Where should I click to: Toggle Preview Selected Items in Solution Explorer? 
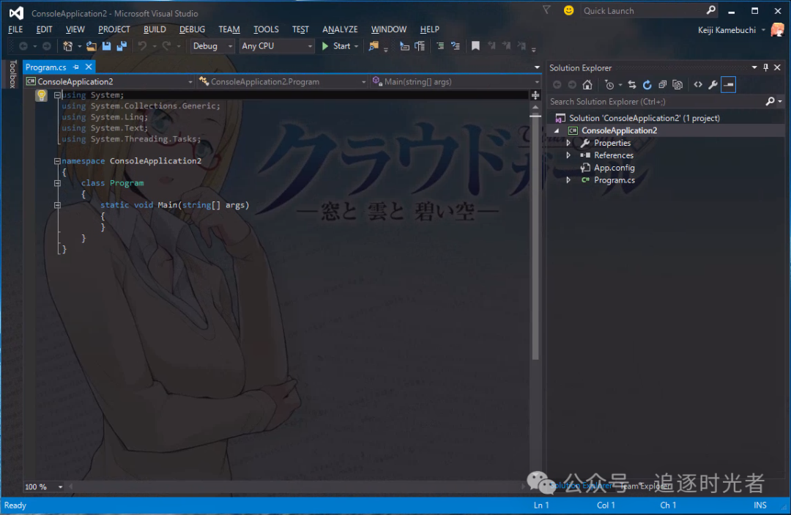point(728,85)
